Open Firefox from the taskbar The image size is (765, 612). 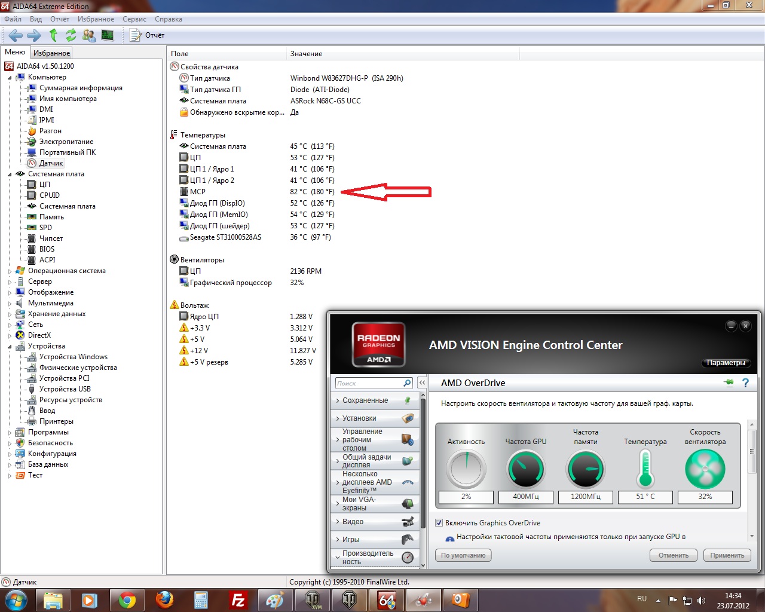point(164,599)
